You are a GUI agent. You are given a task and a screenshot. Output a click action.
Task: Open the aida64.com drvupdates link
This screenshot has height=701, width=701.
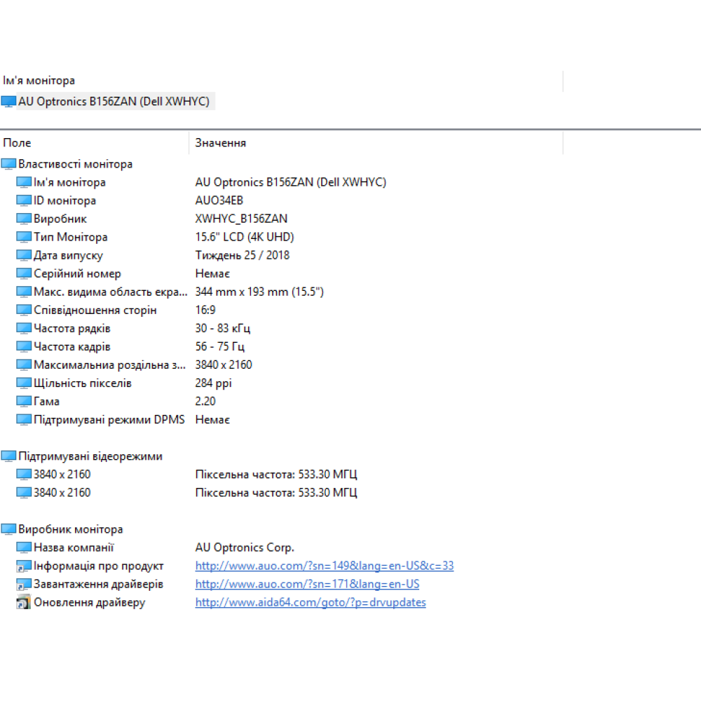click(311, 603)
